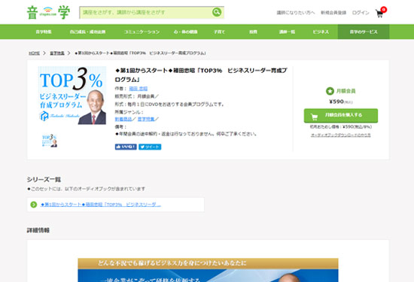This screenshot has width=414, height=282.
Task: Open the shopping cart icon
Action: tap(379, 14)
